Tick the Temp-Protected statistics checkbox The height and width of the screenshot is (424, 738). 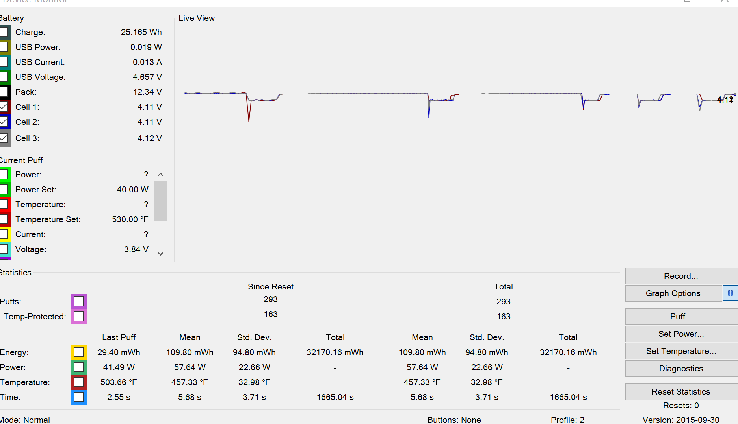[x=79, y=316]
